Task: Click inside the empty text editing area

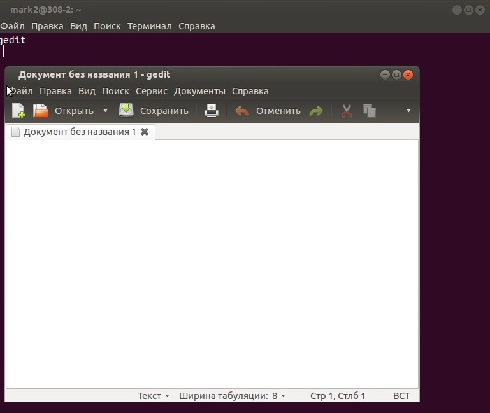Action: tap(212, 264)
